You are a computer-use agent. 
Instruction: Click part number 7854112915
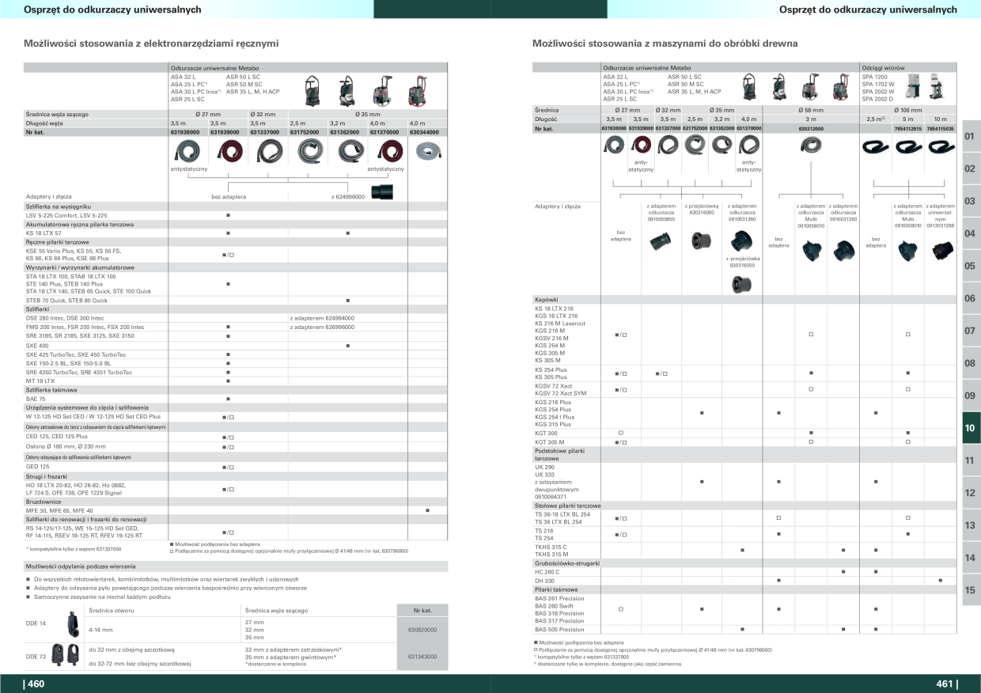908,127
